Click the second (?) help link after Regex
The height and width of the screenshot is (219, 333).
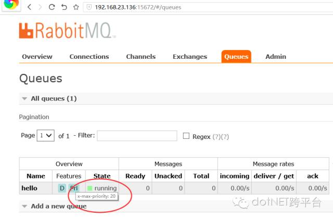[x=225, y=137]
